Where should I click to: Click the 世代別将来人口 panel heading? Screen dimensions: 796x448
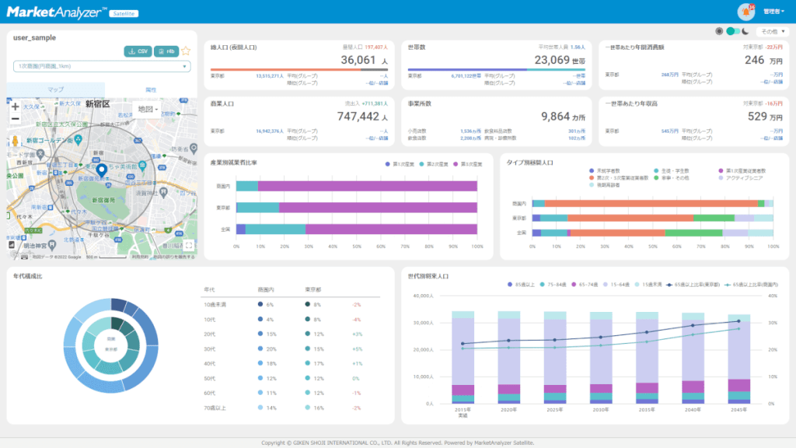coord(428,276)
